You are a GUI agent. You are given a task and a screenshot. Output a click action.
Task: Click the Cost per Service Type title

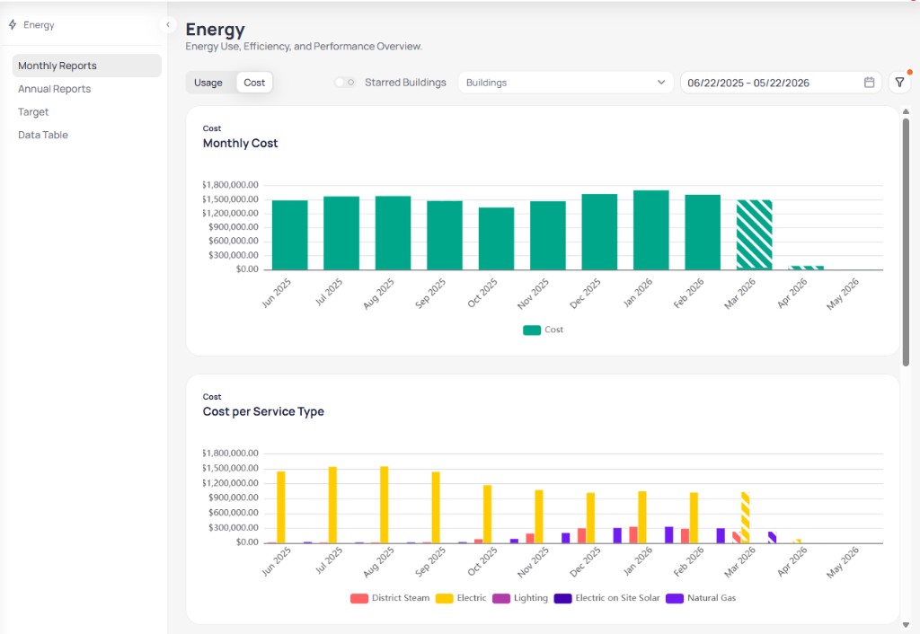tap(263, 411)
